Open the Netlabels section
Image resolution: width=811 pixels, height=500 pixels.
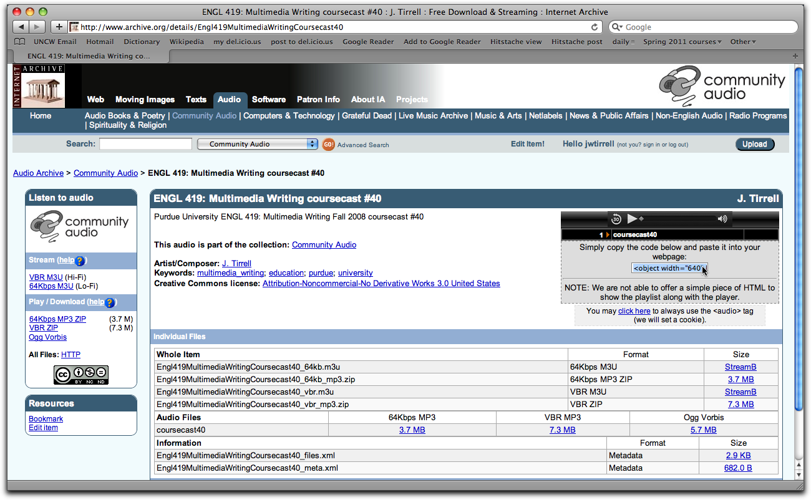click(x=546, y=115)
